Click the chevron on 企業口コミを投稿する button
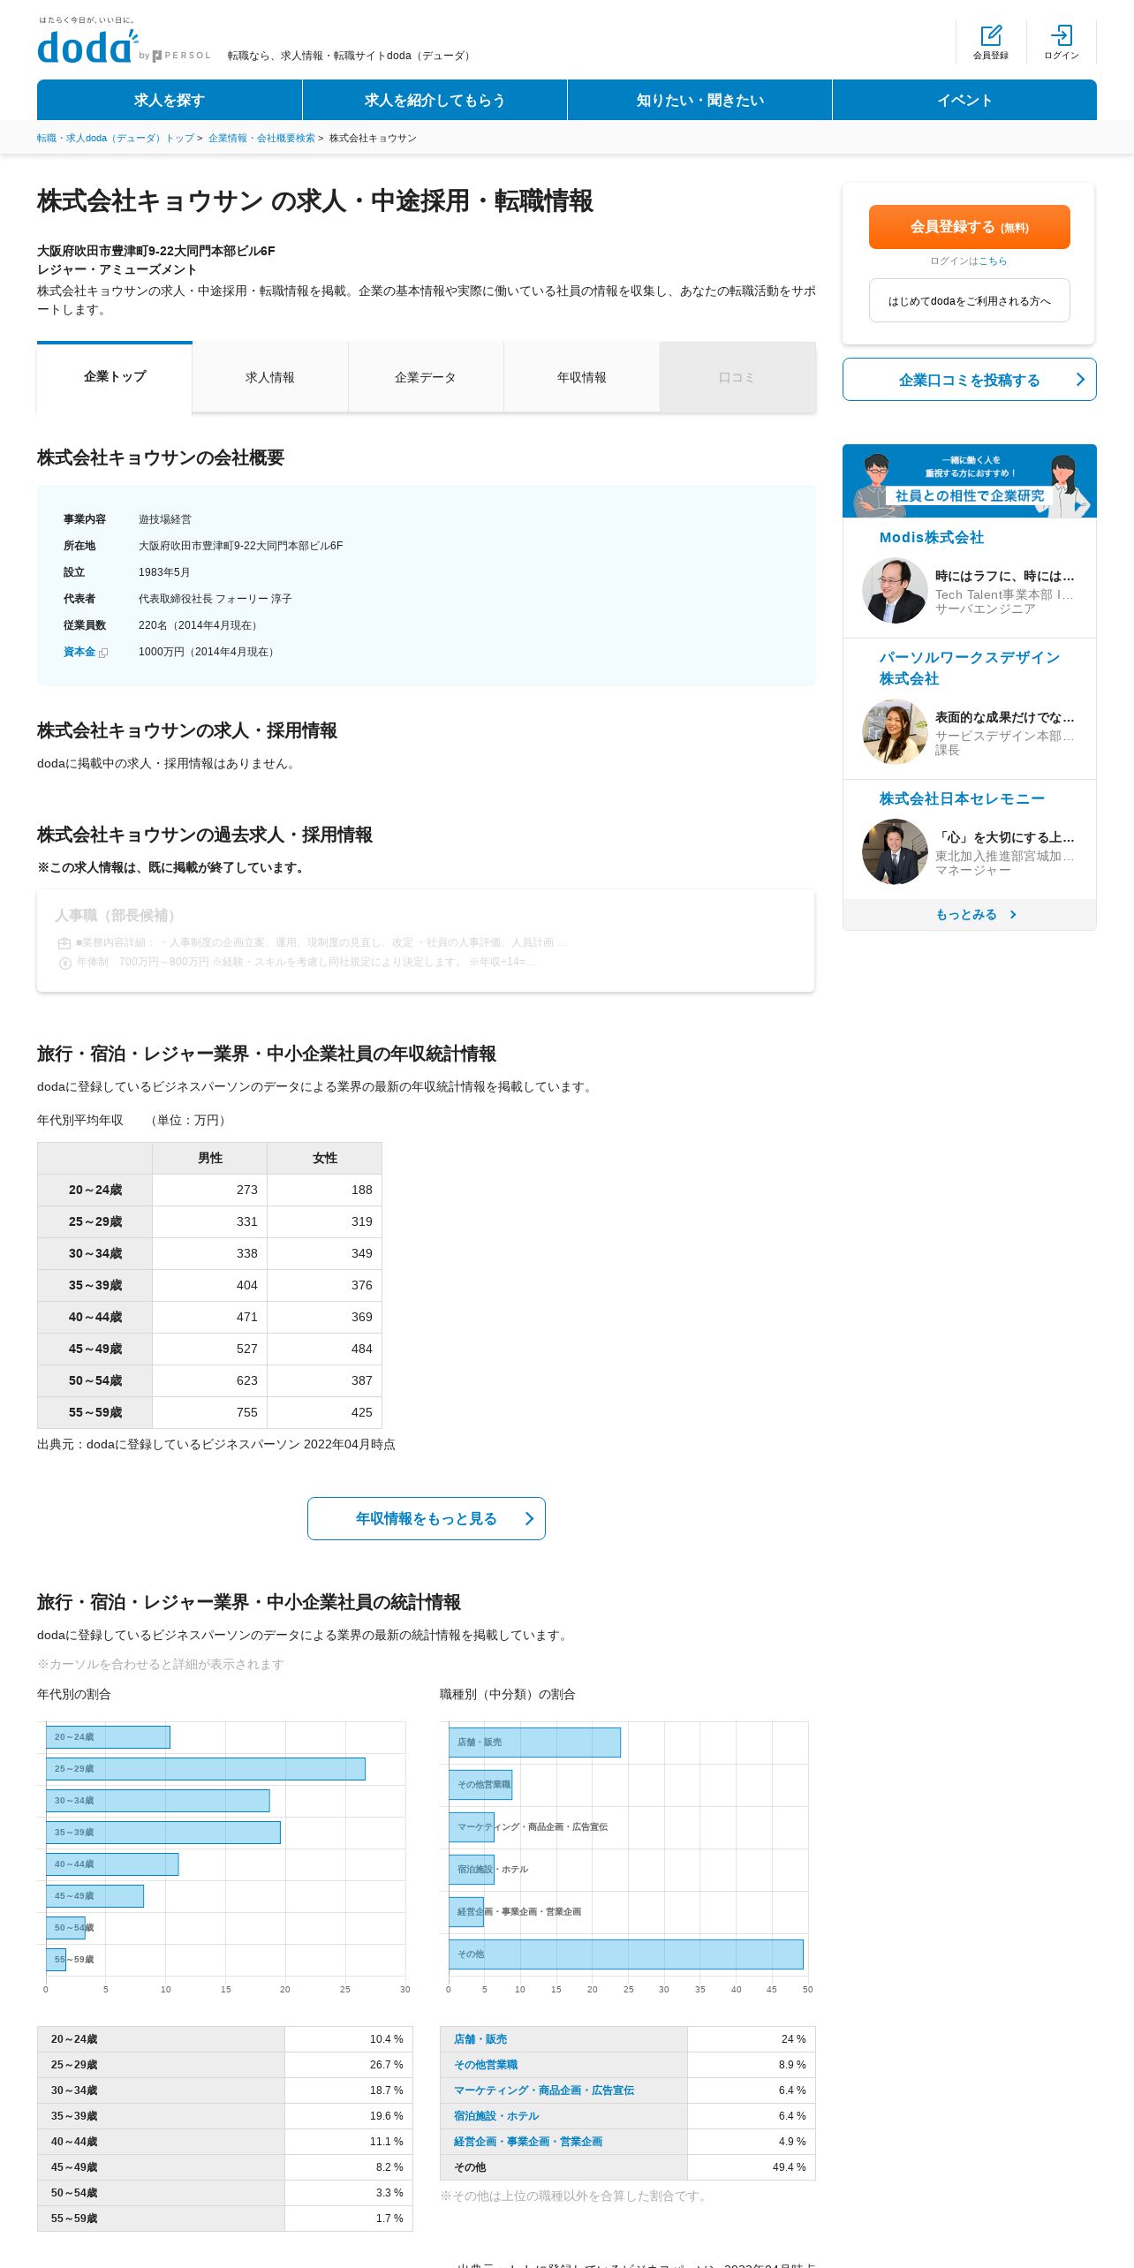1134x2268 pixels. click(x=1080, y=379)
